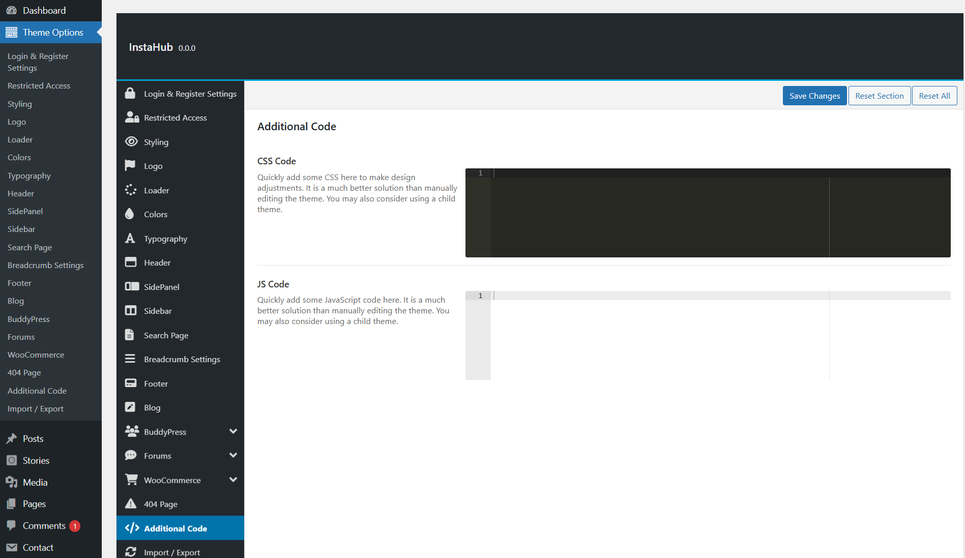
Task: Click the spinner icon for Loader
Action: 131,190
